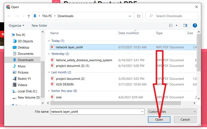Screen dimensions: 207x129
Task: Expand the address bar history dropdown
Action: (130, 16)
